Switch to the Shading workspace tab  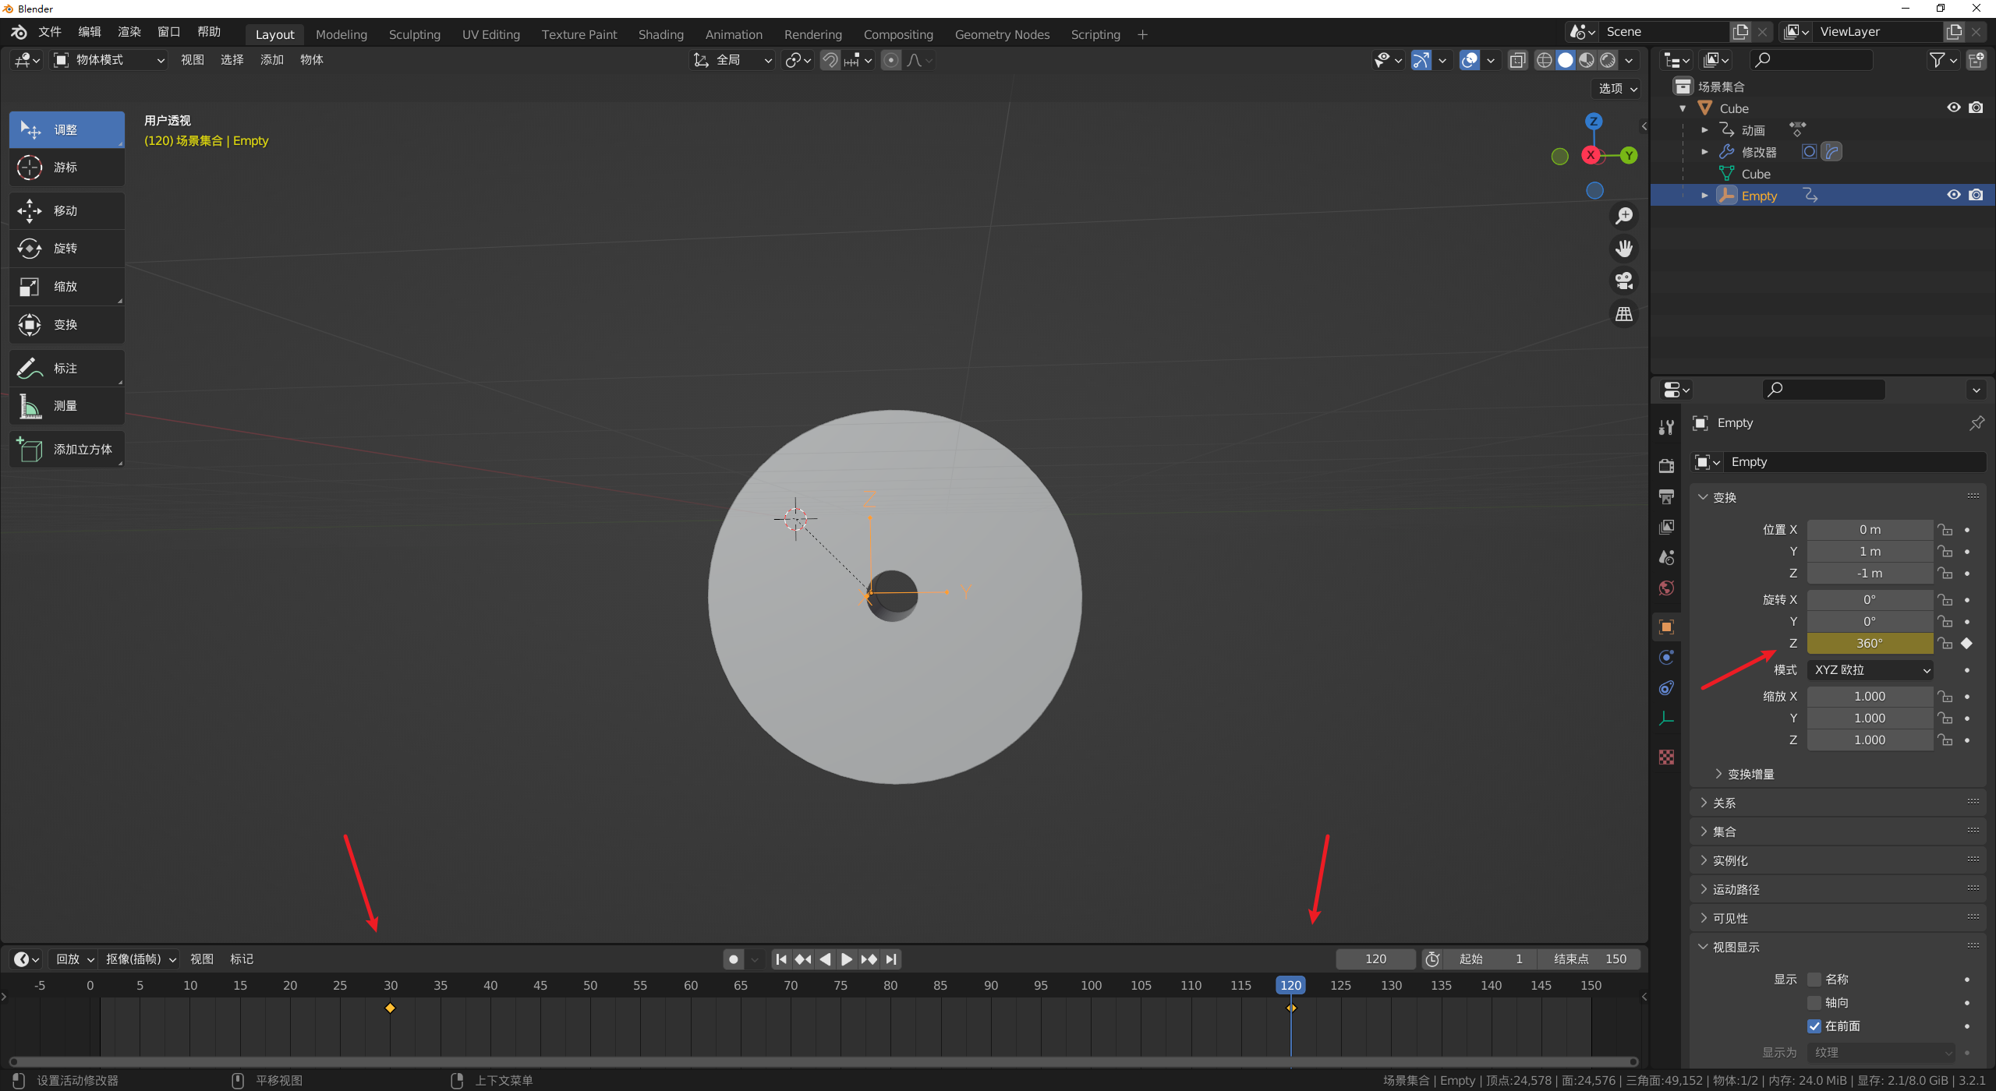(660, 34)
